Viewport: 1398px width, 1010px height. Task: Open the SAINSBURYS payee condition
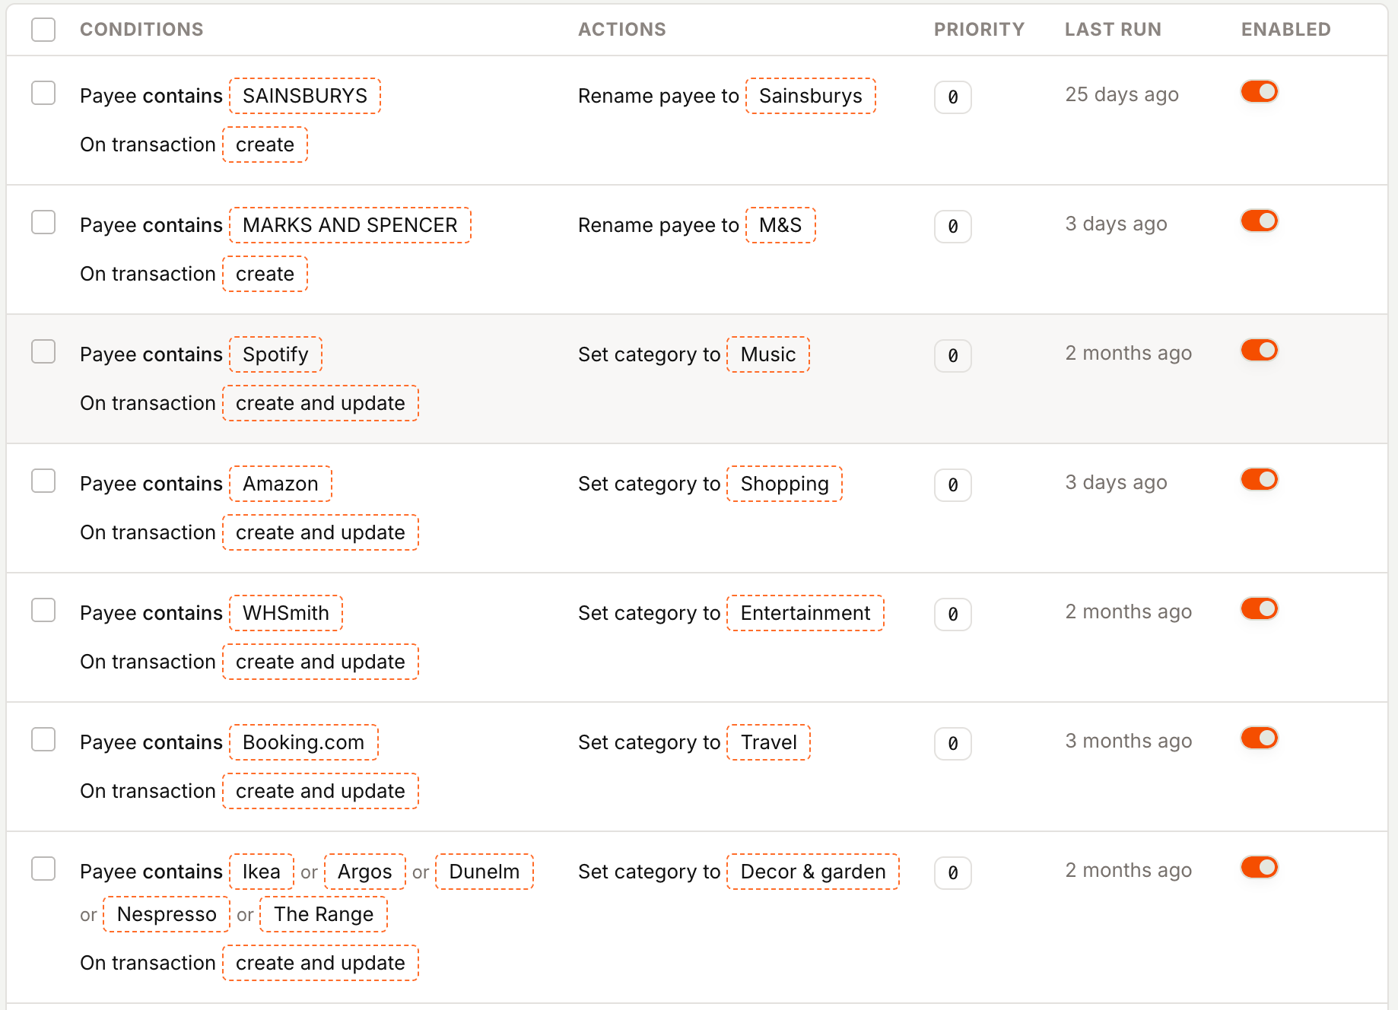point(305,96)
